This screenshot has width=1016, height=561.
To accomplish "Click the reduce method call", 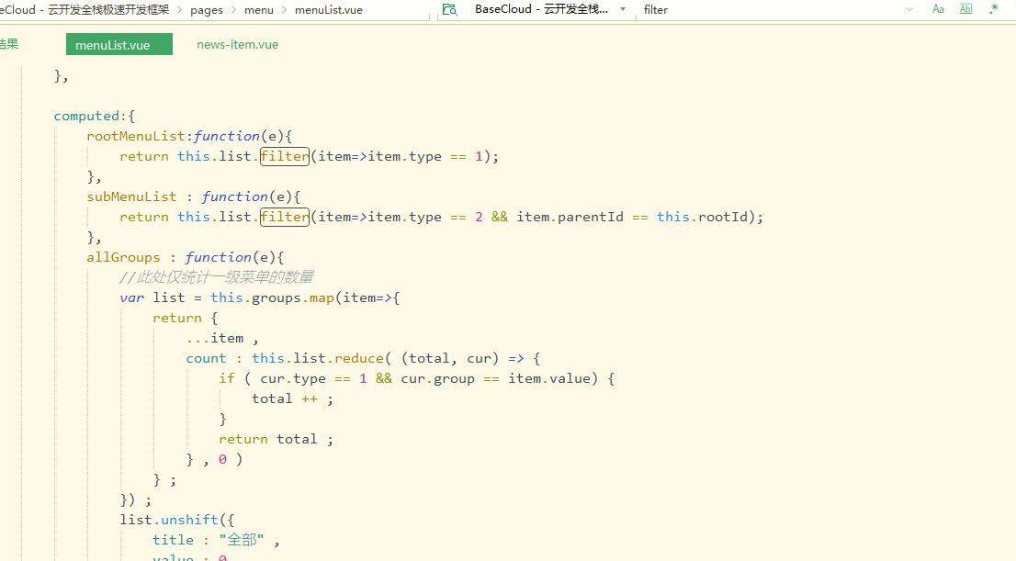I will point(359,358).
